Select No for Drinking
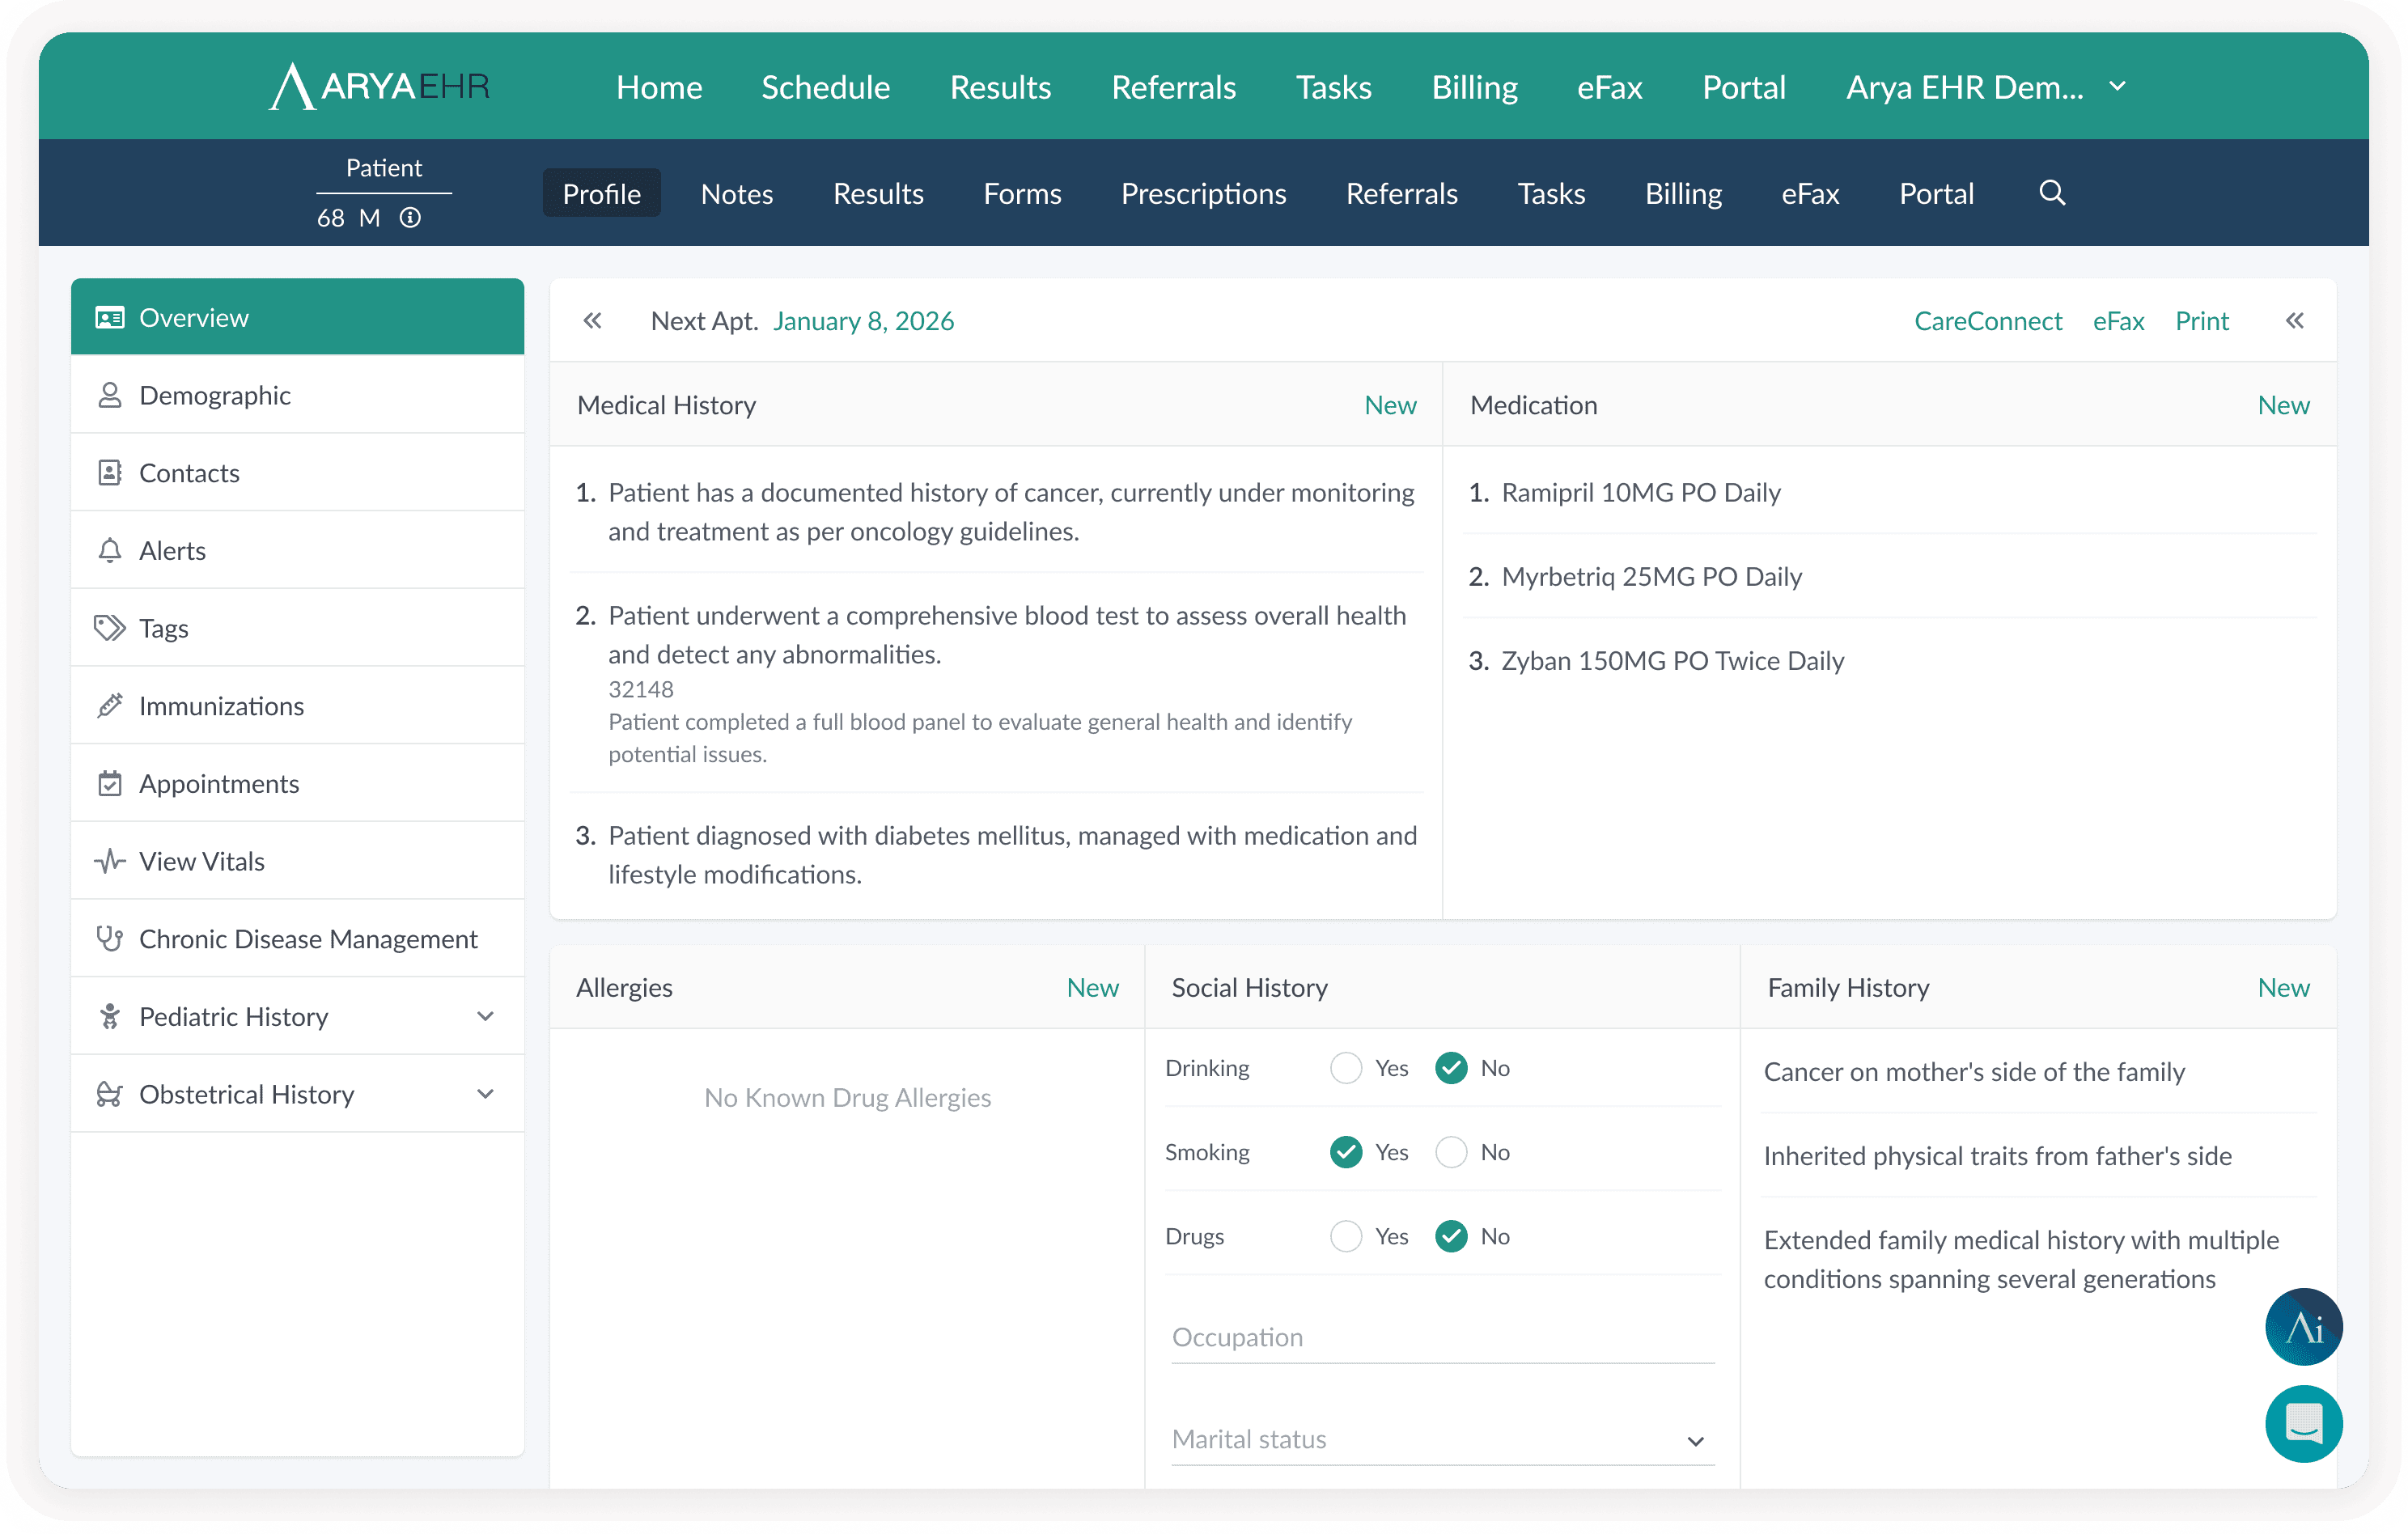 [1451, 1068]
